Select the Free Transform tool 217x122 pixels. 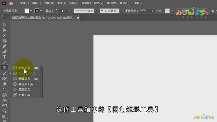click(4, 106)
